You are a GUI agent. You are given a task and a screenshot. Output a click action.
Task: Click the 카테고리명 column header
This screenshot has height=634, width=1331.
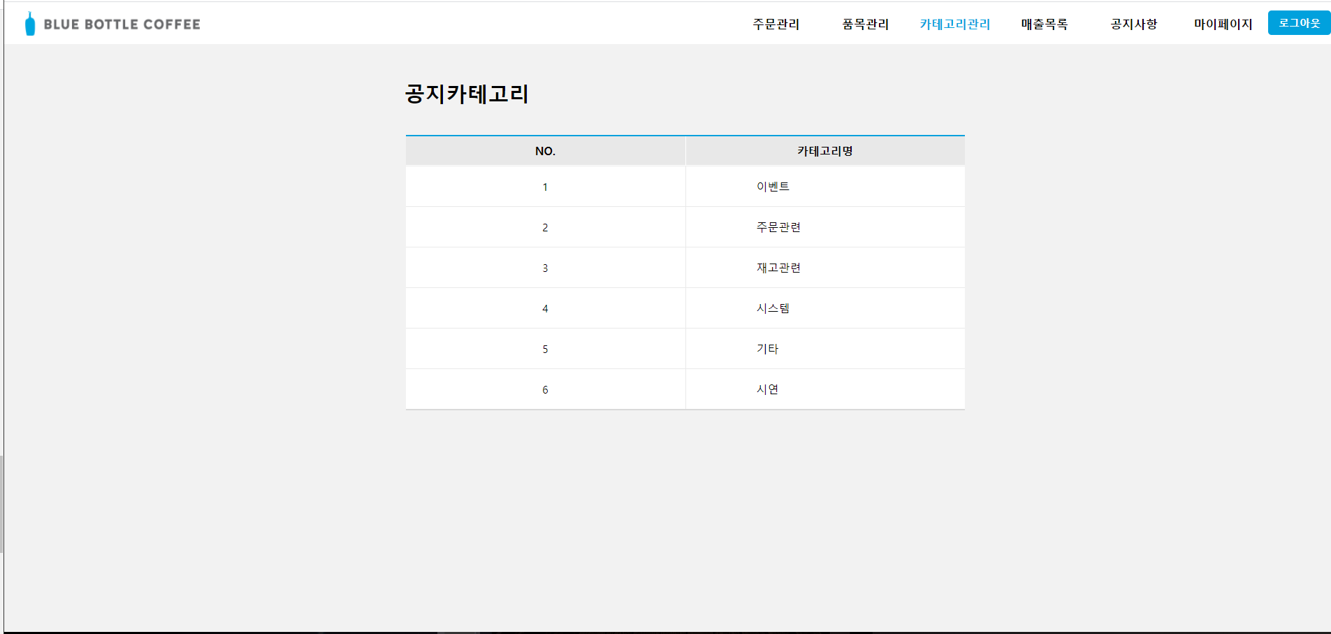(825, 150)
